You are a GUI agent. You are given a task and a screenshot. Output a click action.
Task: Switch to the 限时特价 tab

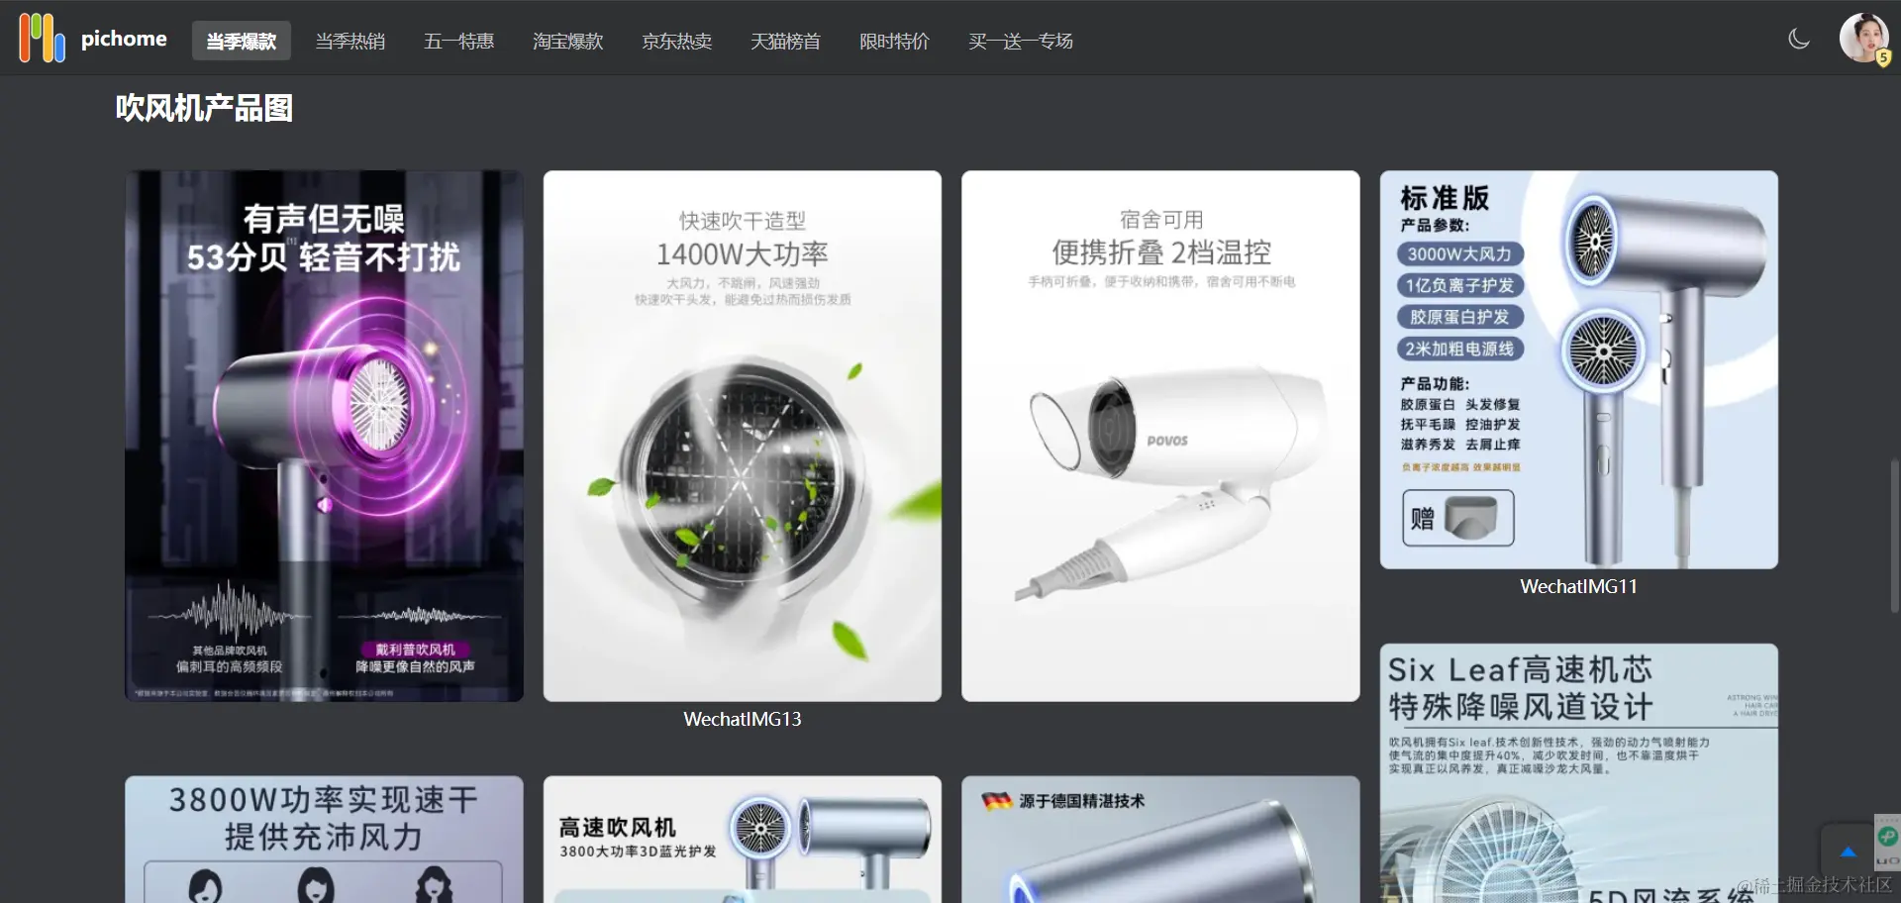coord(895,41)
